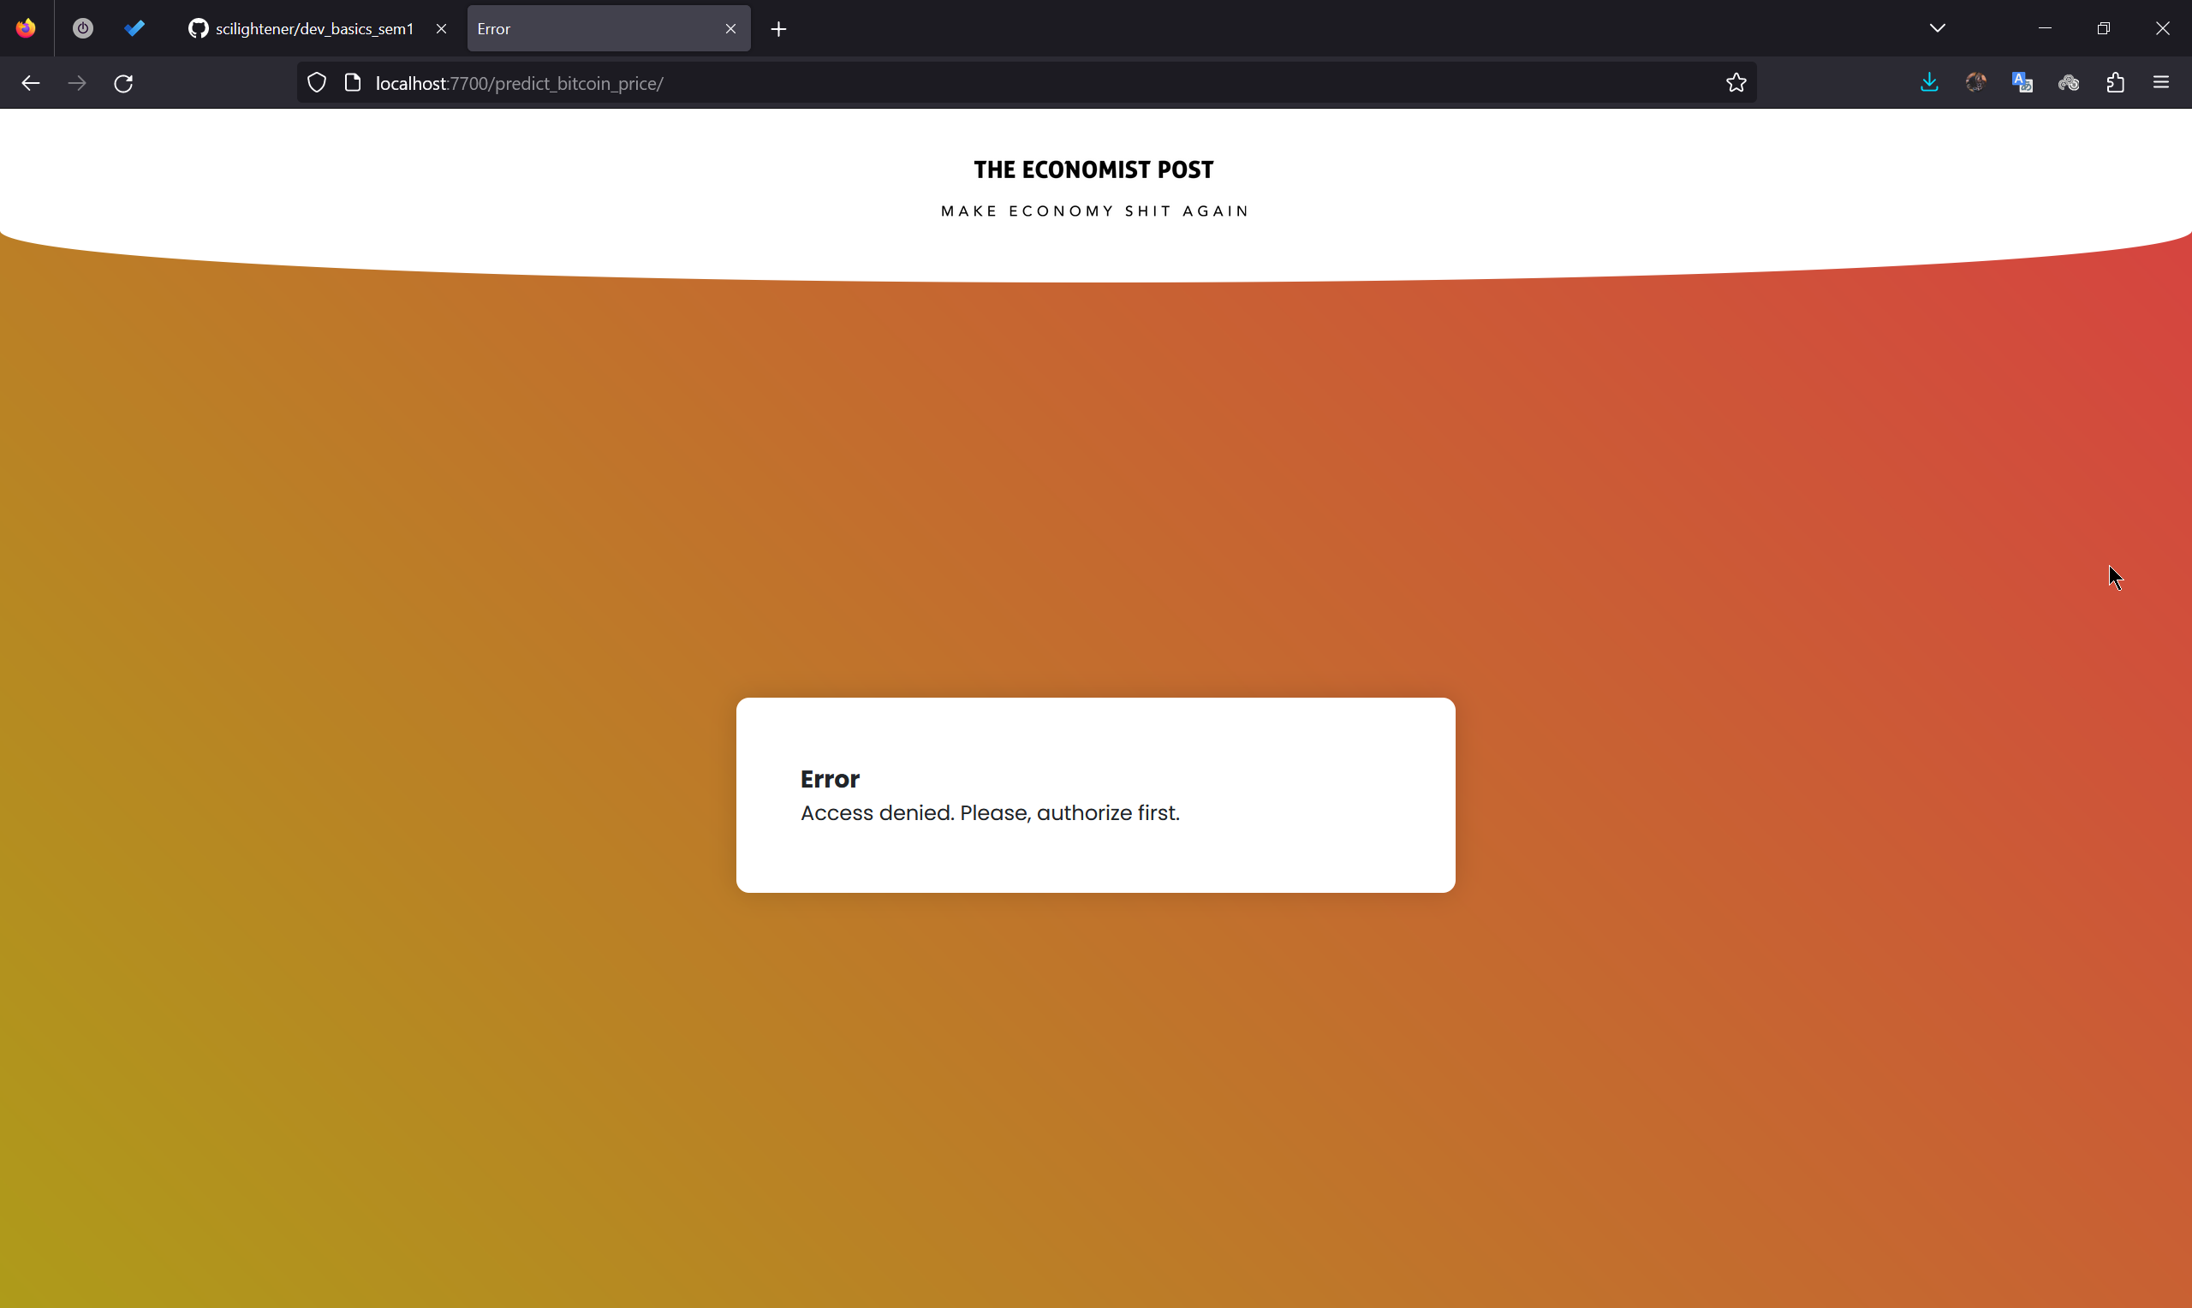The width and height of the screenshot is (2192, 1308).
Task: Reload the current page
Action: [122, 83]
